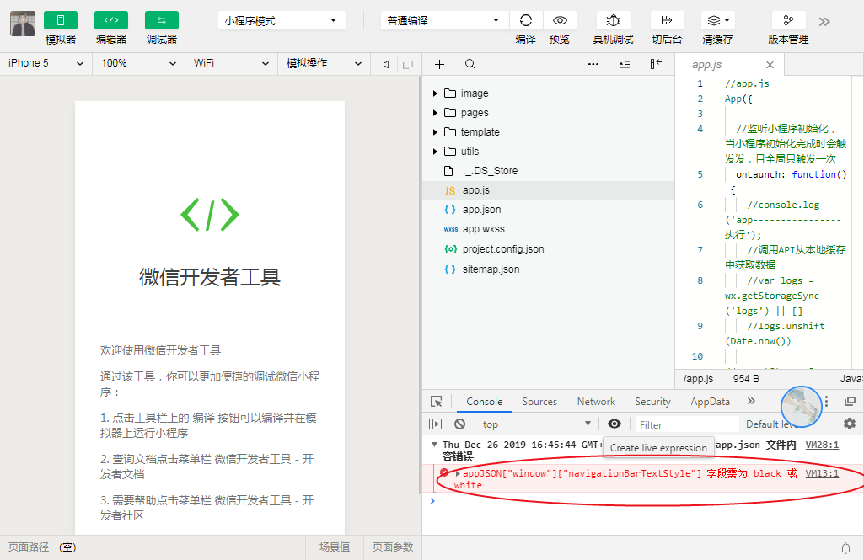This screenshot has width=864, height=560.
Task: Toggle the debugger panel button
Action: click(162, 20)
